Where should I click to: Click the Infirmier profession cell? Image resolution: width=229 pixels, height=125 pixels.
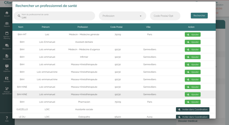[x=84, y=57]
